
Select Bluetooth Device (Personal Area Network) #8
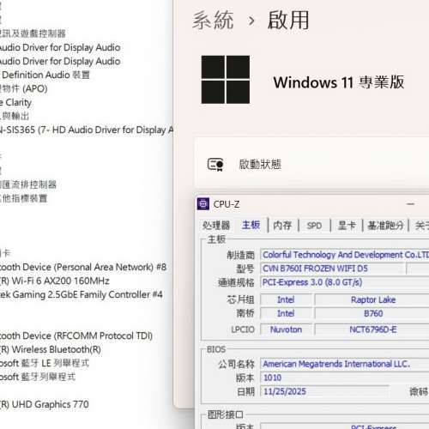point(83,267)
